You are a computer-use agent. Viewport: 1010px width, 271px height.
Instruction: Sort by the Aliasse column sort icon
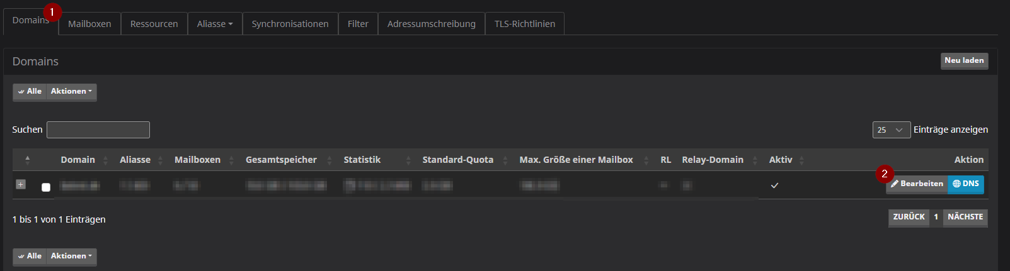click(161, 160)
